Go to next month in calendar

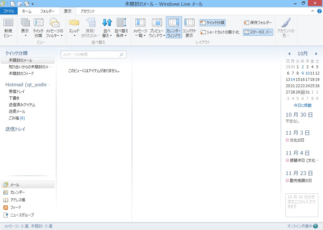316,54
